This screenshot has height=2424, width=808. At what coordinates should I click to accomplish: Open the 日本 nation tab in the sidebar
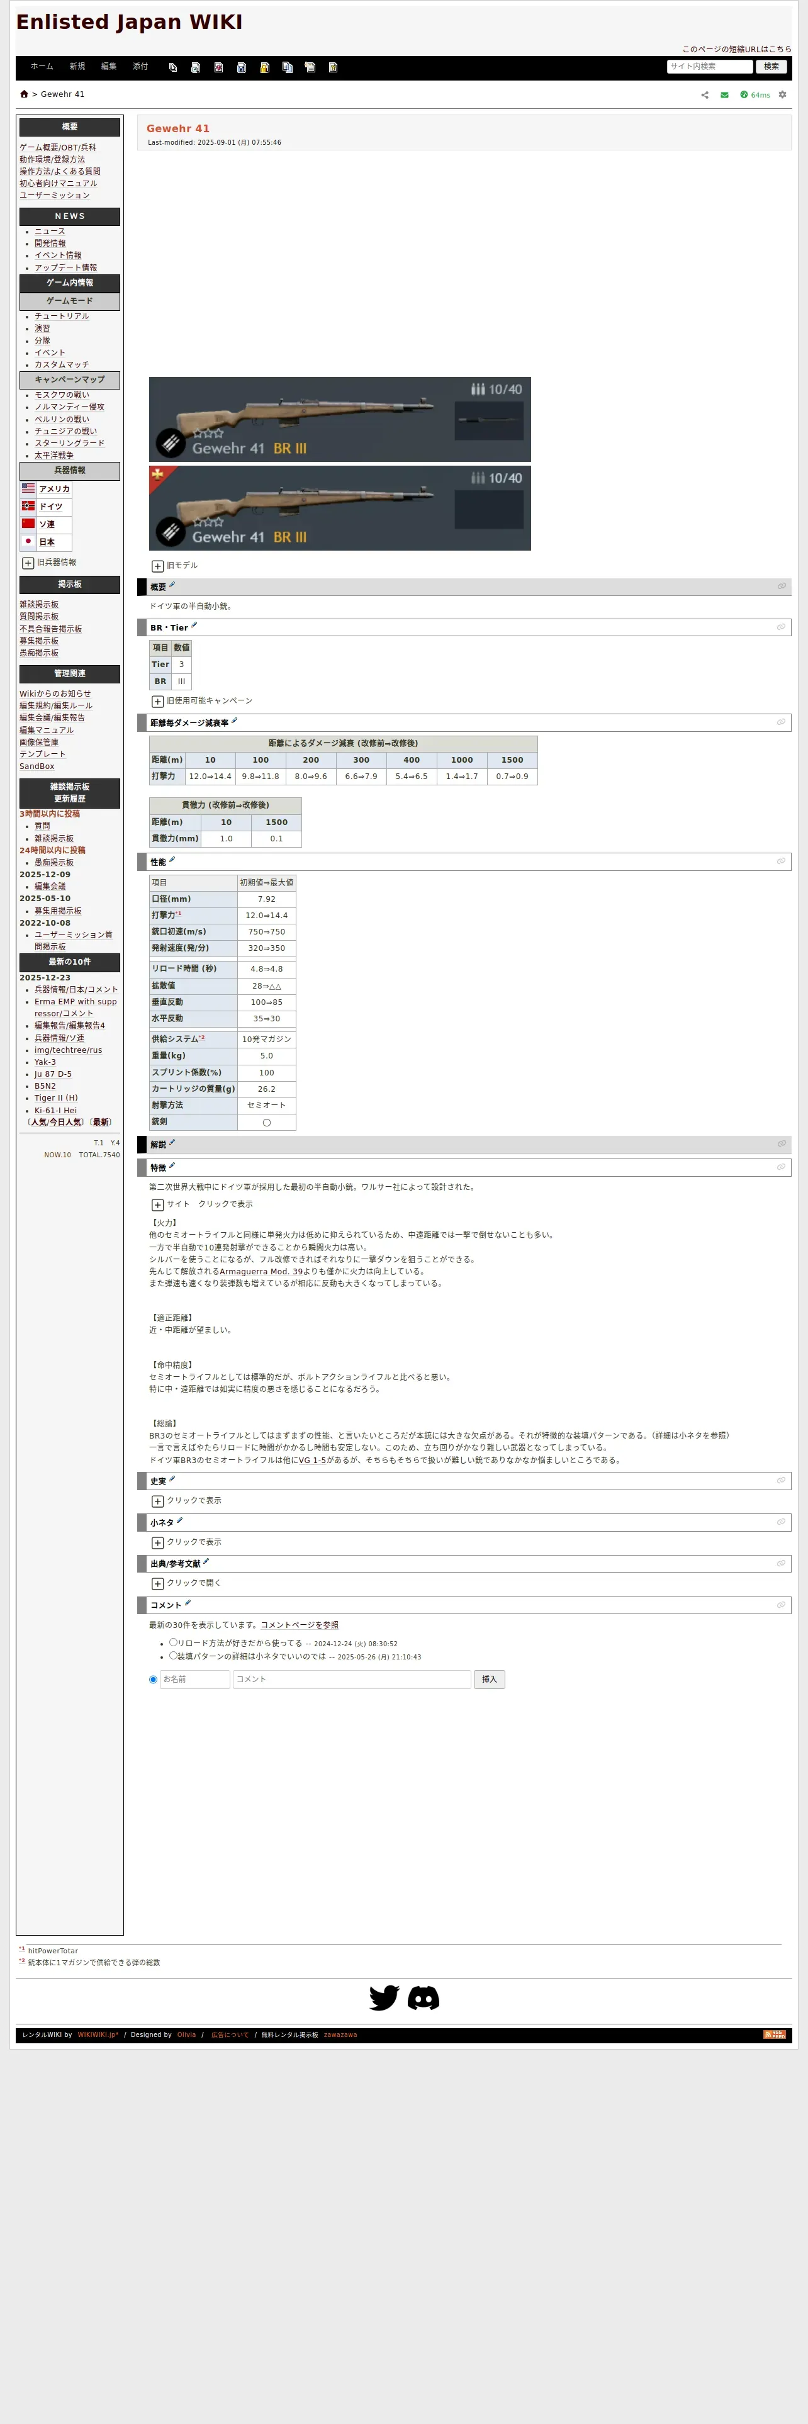(x=46, y=542)
